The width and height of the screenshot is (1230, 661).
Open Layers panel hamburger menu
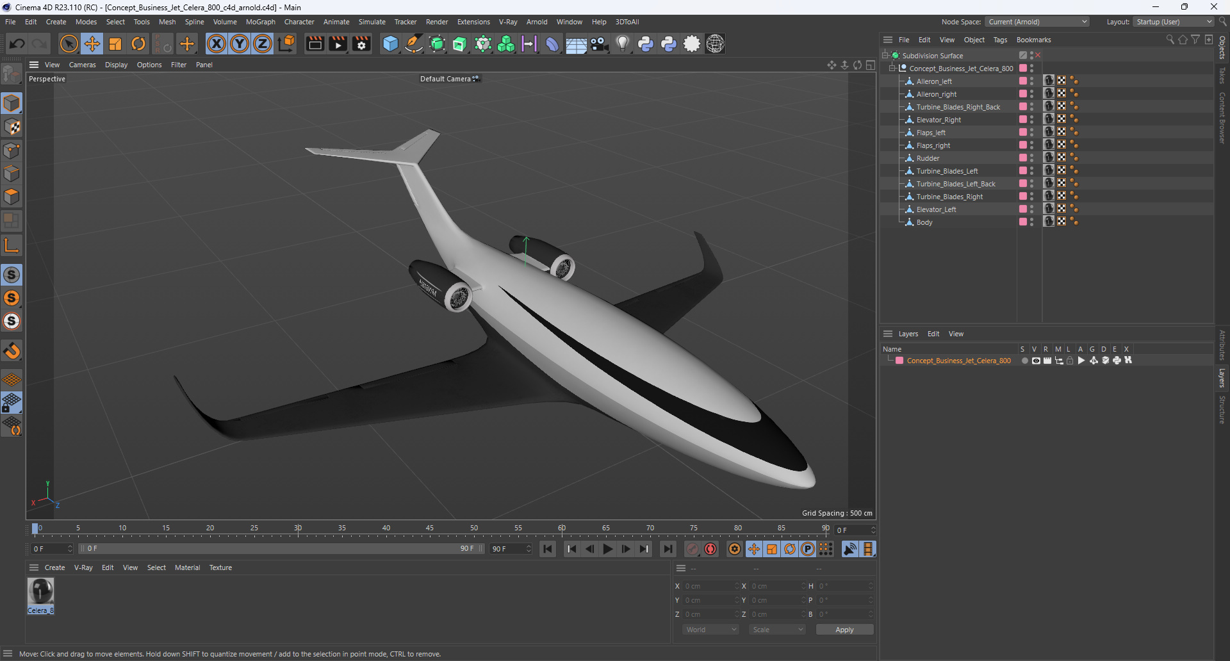[x=888, y=334]
